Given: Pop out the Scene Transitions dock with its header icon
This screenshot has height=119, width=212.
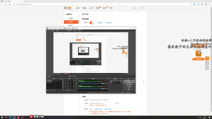Looking at the screenshot, I should point(121,79).
